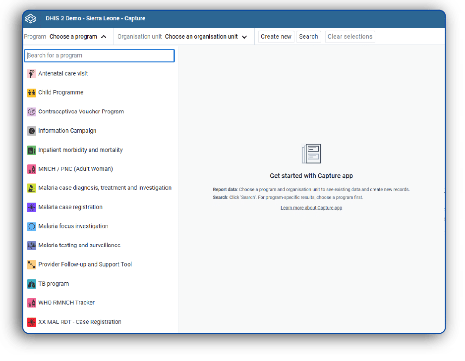This screenshot has height=361, width=465.
Task: Click the Information Campaign icon
Action: click(32, 131)
